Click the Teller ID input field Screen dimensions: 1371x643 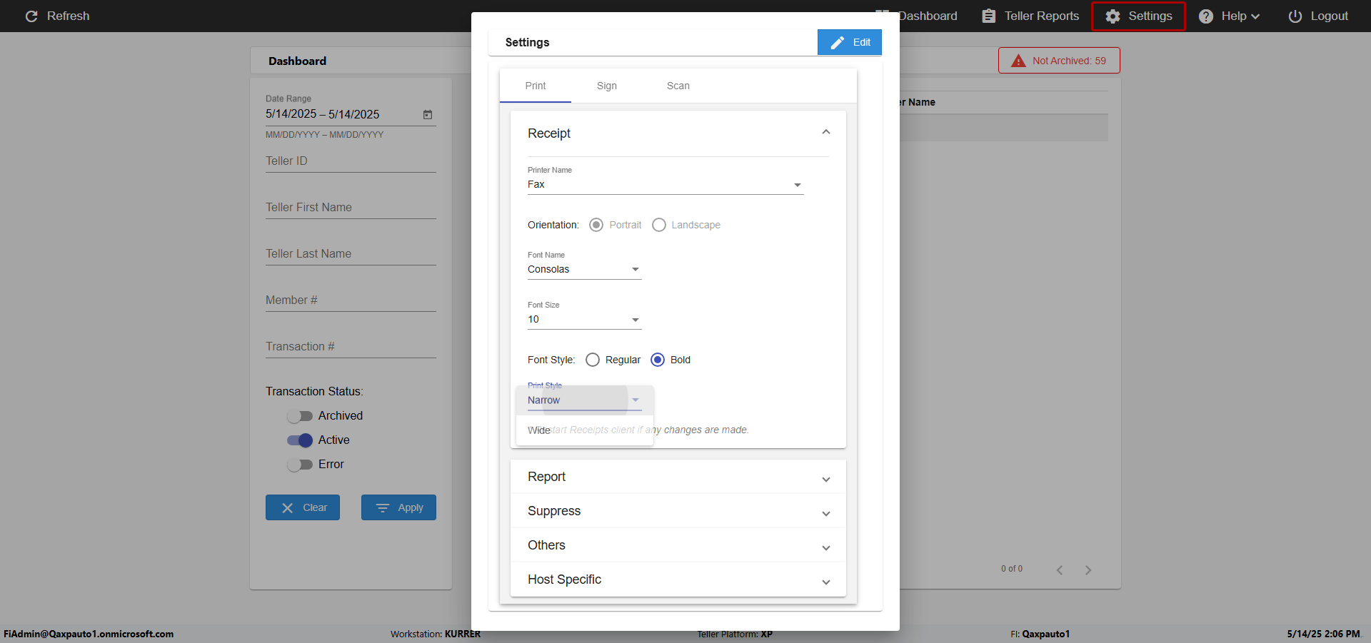351,161
